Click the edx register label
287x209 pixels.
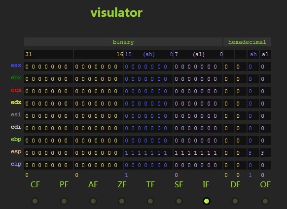(16, 103)
